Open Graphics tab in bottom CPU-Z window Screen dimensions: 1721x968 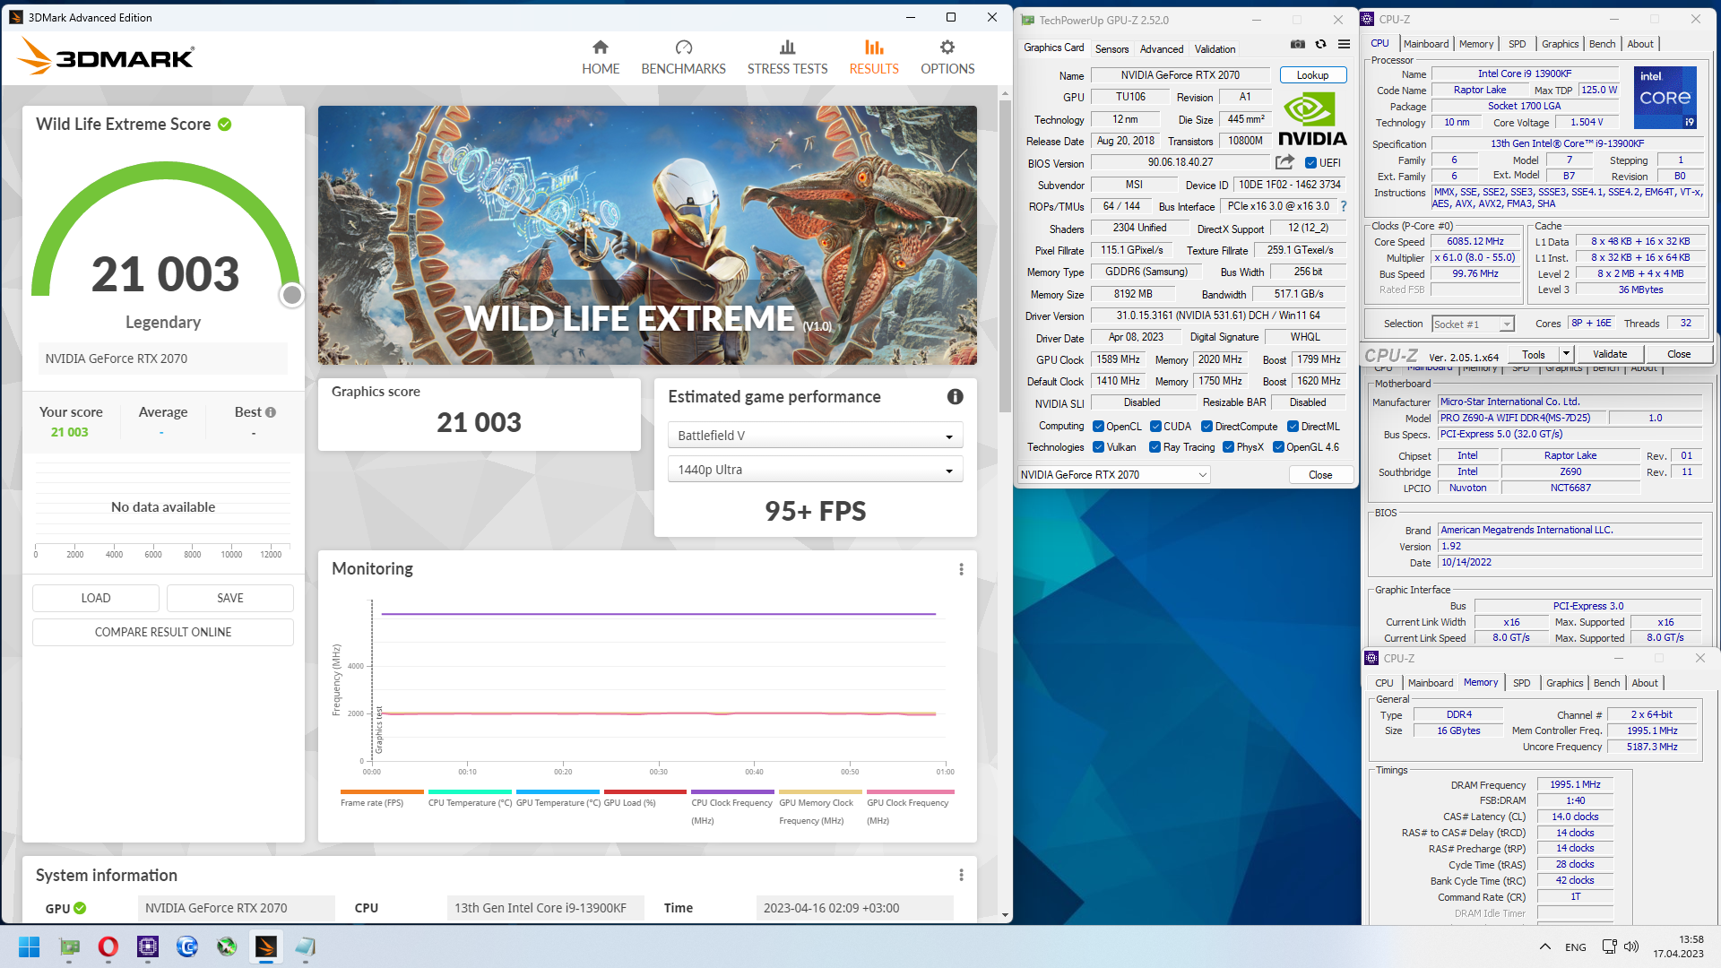coord(1564,683)
